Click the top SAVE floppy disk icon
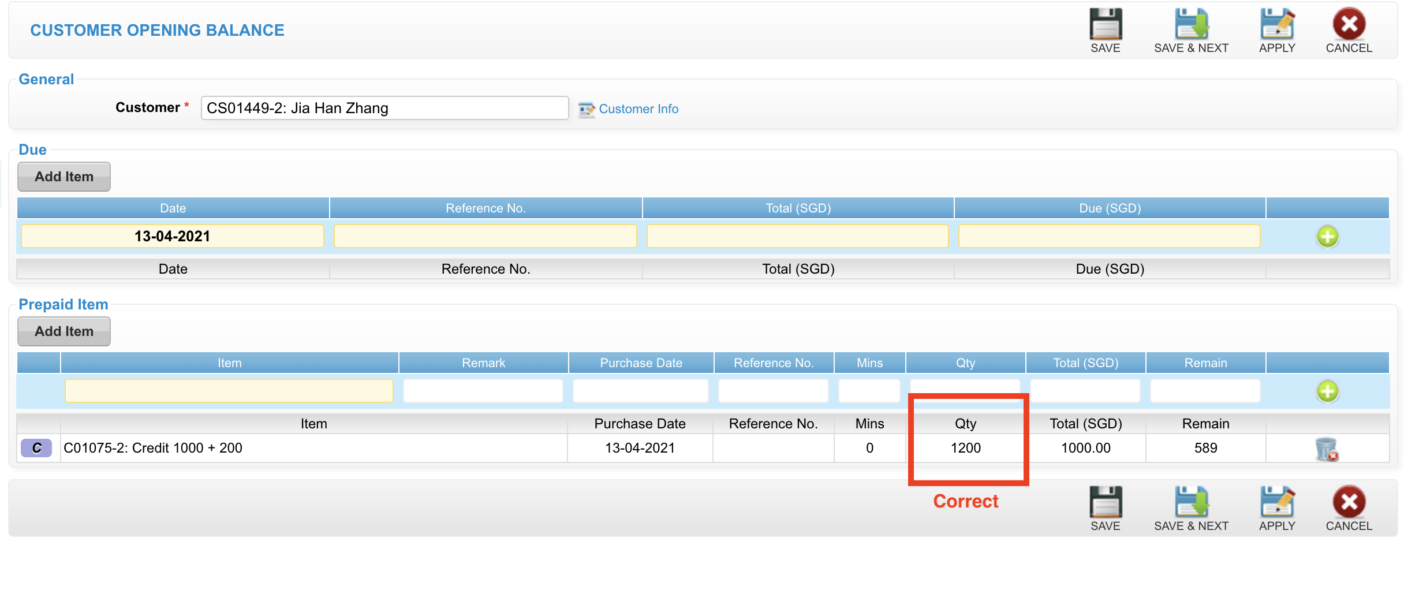Viewport: 1404px width, 590px height. point(1106,24)
